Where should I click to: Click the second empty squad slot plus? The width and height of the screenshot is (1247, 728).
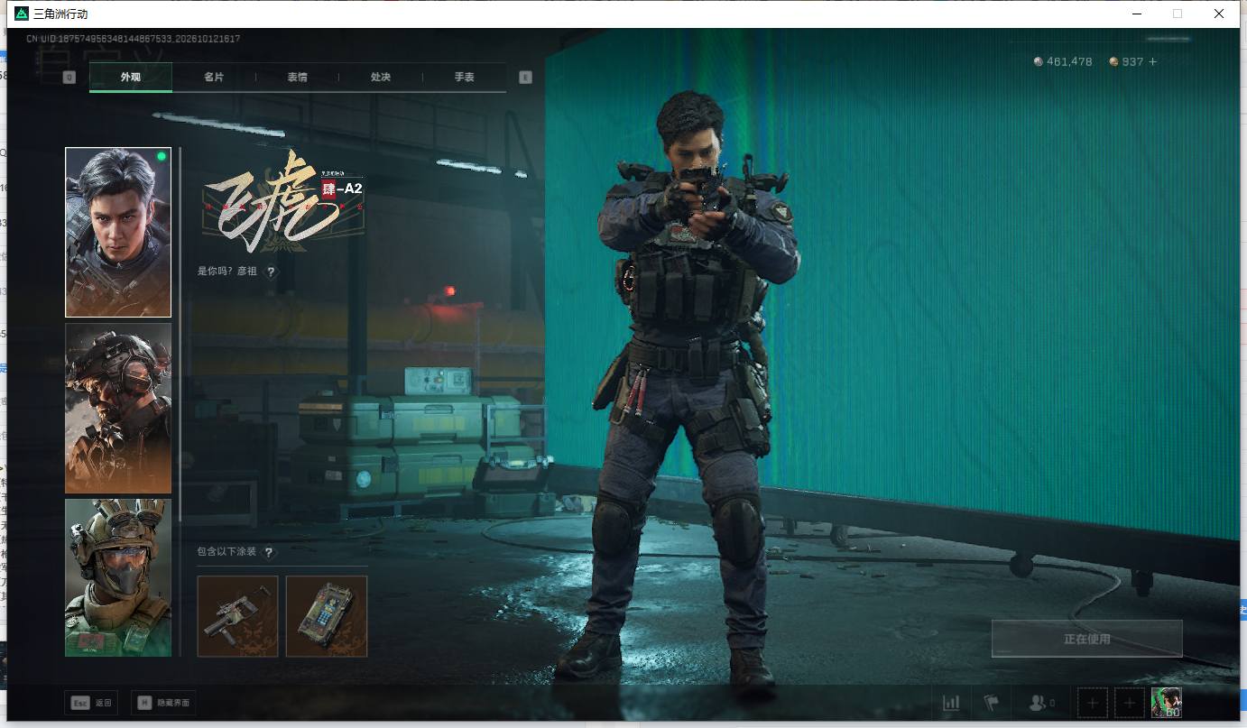(x=1130, y=703)
